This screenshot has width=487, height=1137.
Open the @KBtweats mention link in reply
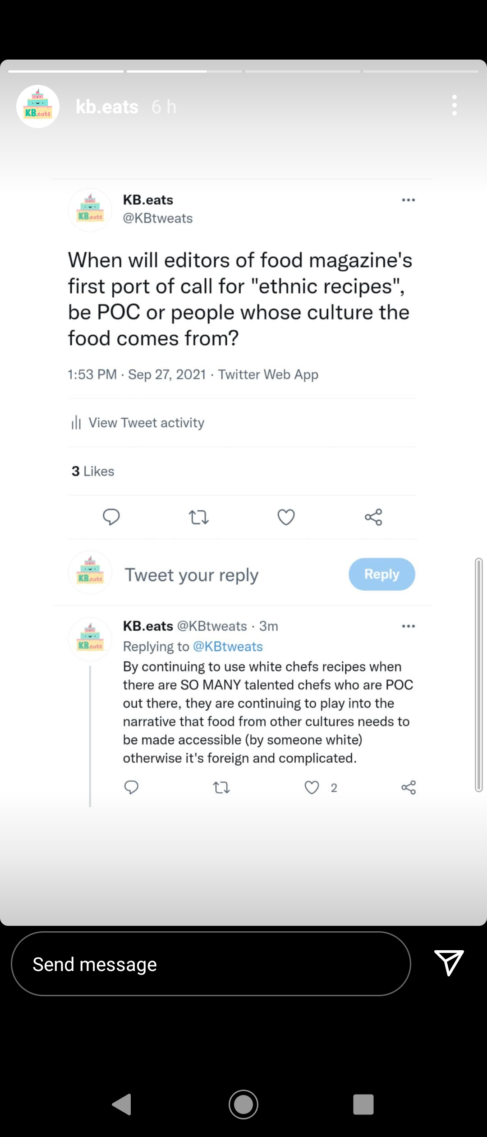228,647
